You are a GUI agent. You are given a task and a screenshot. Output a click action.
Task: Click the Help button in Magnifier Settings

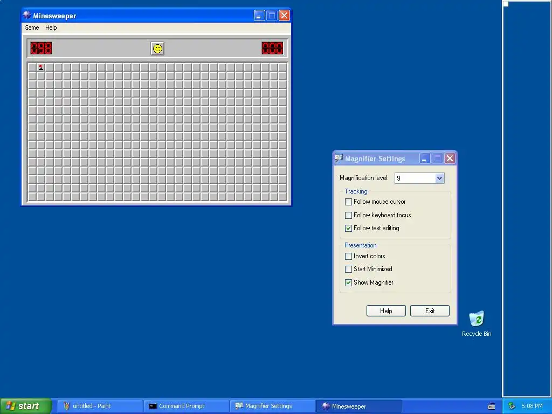click(x=386, y=311)
